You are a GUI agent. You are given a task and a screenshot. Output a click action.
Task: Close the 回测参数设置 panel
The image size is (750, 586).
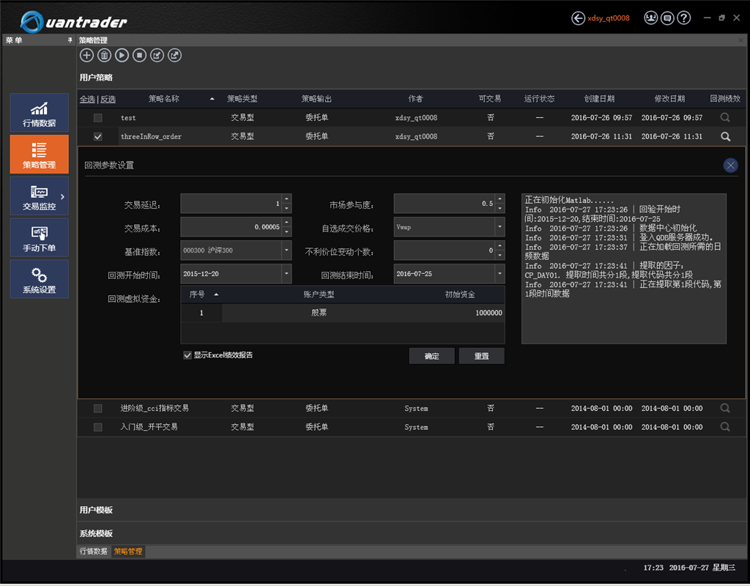730,166
